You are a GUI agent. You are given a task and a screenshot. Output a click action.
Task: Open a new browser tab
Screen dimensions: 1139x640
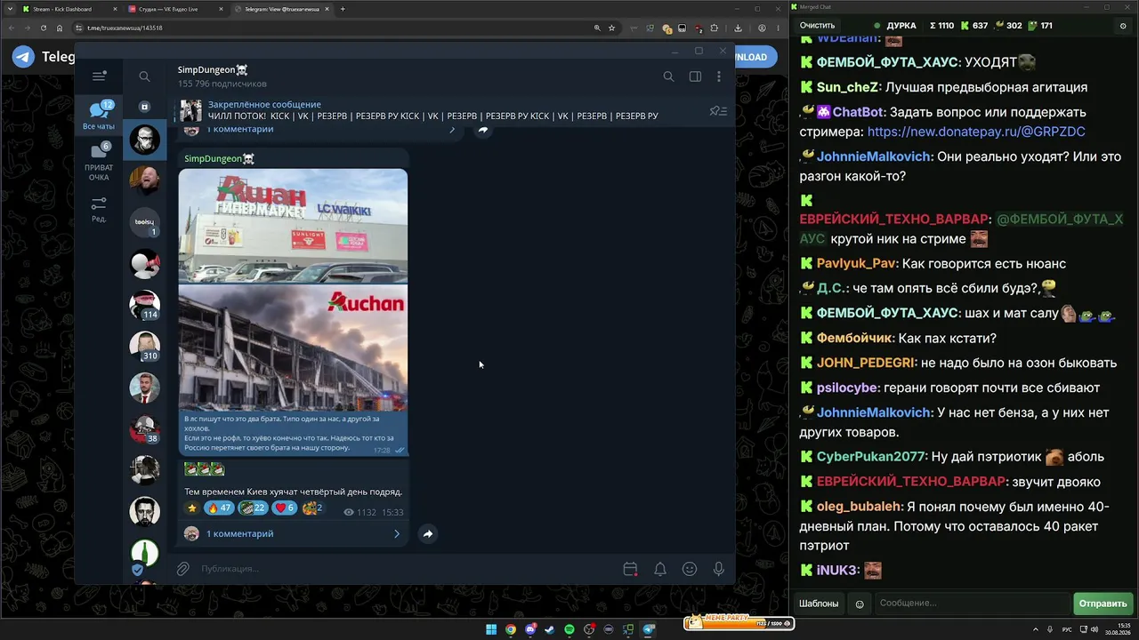pos(343,9)
